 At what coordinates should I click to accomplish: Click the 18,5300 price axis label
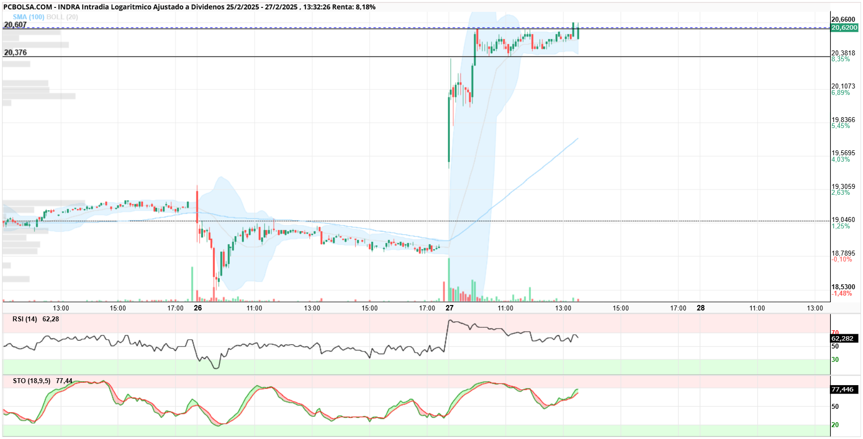coord(843,287)
